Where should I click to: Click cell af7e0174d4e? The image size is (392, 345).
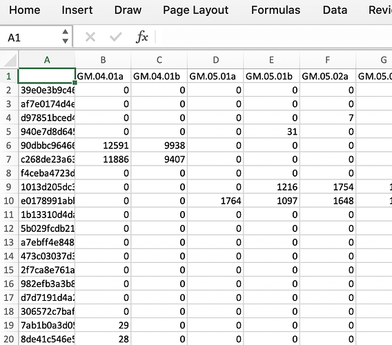[47, 103]
